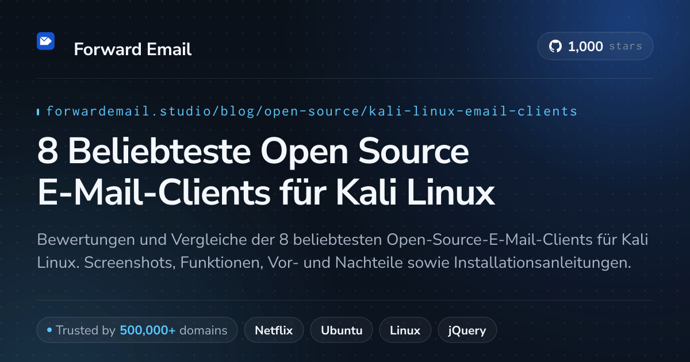Viewport: 690px width, 362px height.
Task: Click the 500,000+ highlighted number
Action: 147,330
